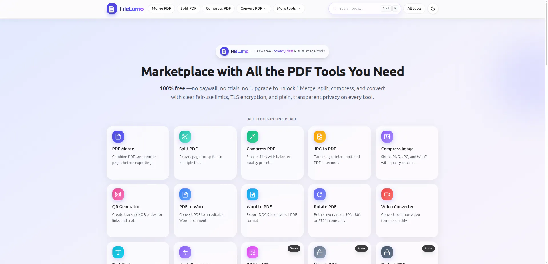Toggle dark mode with the moon button

coord(433,9)
